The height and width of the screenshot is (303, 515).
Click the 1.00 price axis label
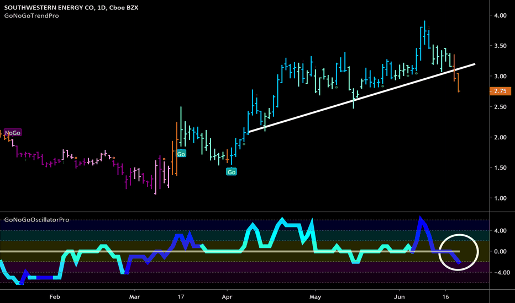point(500,198)
